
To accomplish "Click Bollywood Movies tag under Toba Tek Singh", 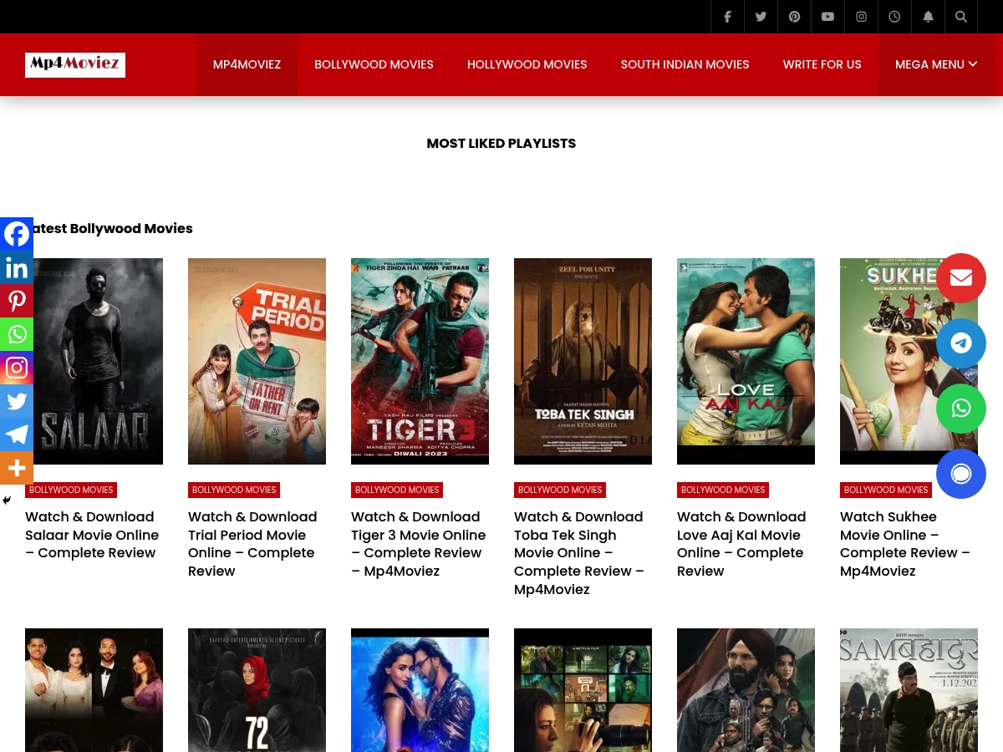I will tap(560, 490).
